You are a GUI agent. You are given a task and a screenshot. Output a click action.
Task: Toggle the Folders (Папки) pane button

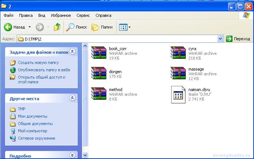95,27
